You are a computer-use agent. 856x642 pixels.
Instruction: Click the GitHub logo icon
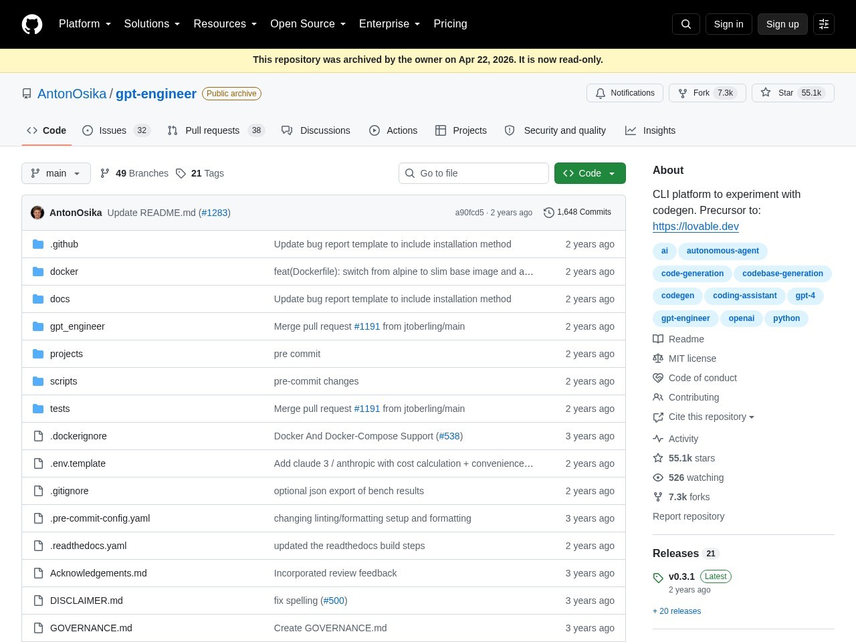(x=32, y=24)
